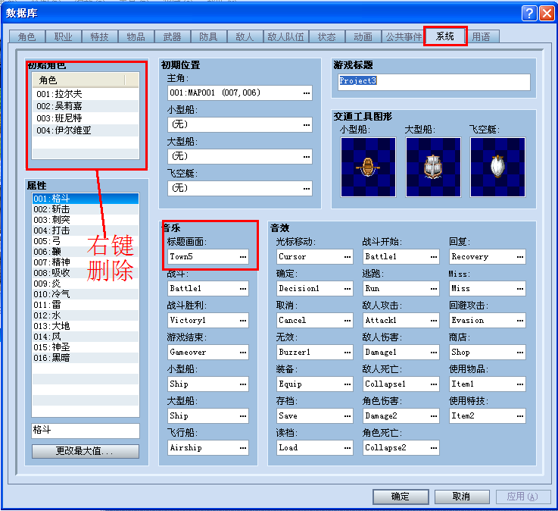Image resolution: width=558 pixels, height=511 pixels.
Task: Open the Airship music selector
Action: (207, 447)
